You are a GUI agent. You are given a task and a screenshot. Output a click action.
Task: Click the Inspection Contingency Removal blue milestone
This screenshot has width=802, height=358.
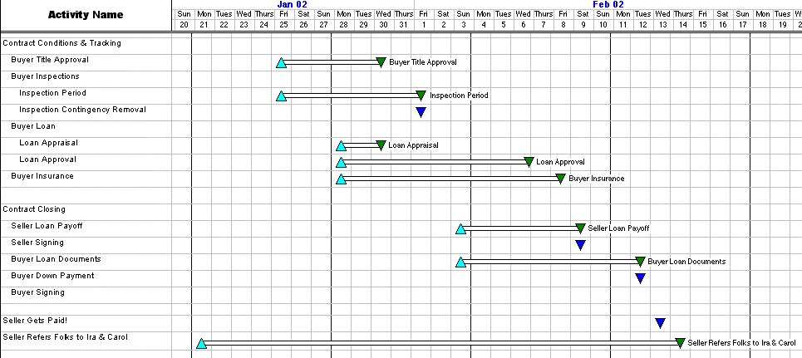click(x=421, y=111)
